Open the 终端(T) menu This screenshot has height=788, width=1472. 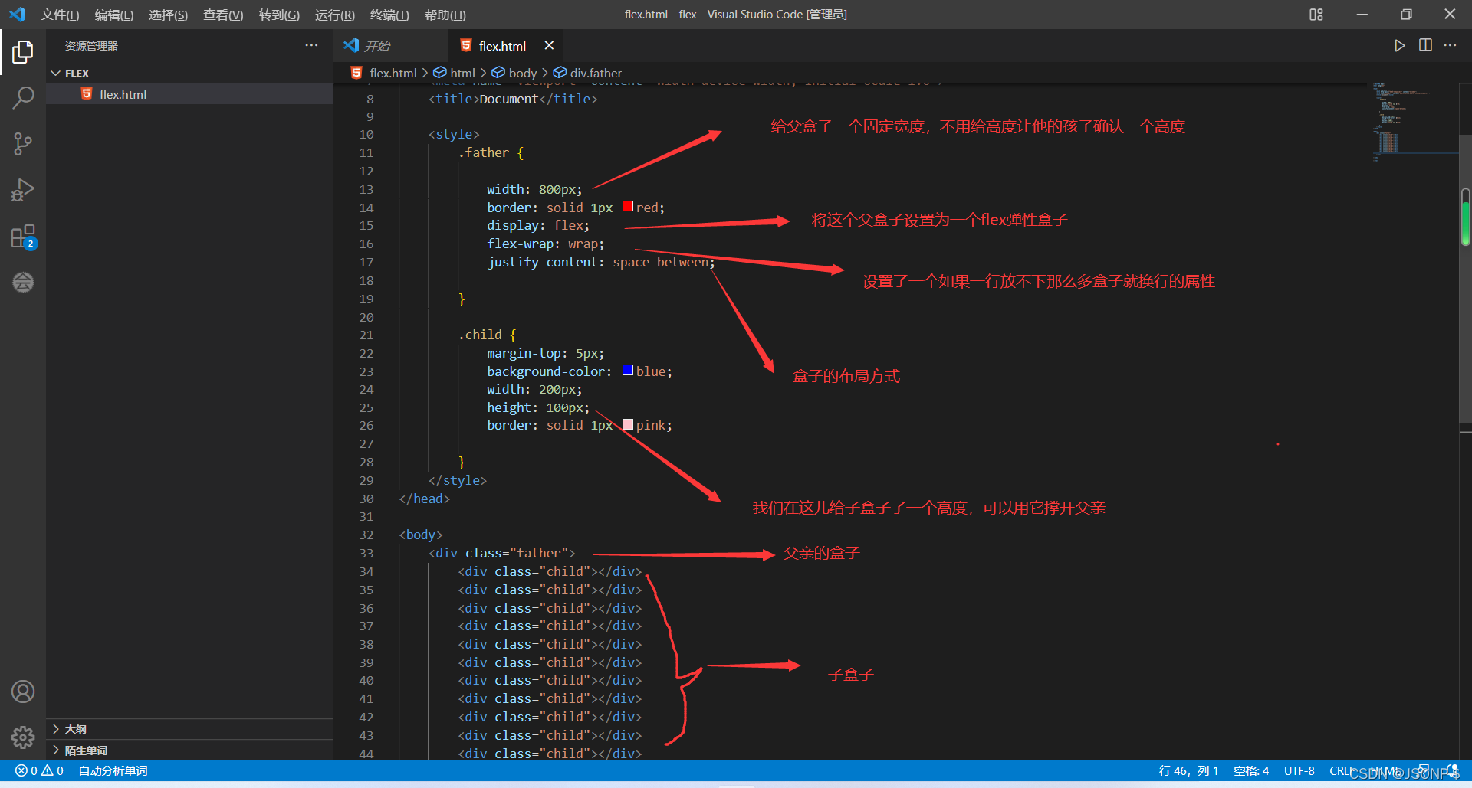(389, 15)
